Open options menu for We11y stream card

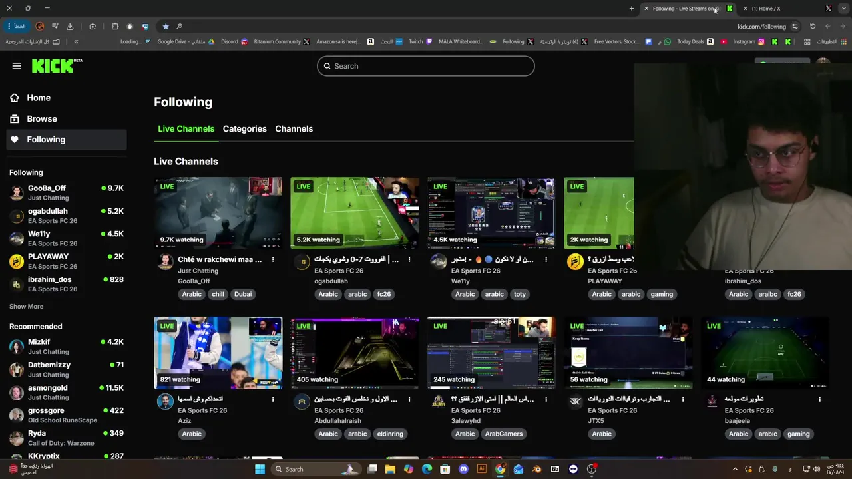tap(546, 259)
